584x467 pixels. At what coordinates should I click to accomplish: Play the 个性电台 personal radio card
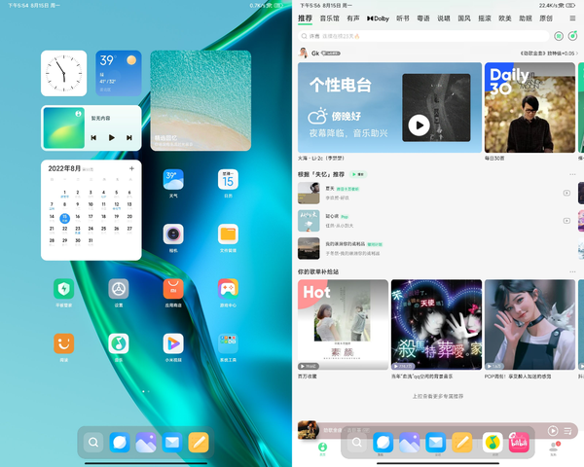(x=389, y=108)
